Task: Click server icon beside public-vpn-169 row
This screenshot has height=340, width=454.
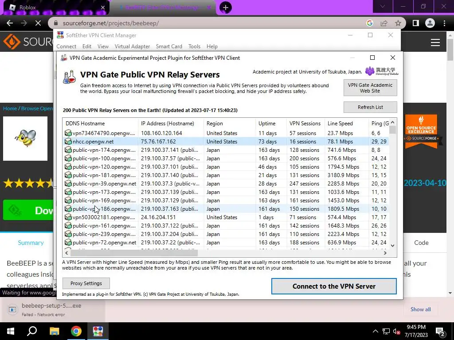Action: pos(68,200)
